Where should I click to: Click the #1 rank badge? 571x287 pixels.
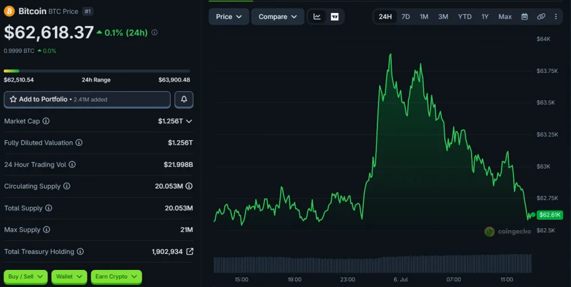point(87,11)
